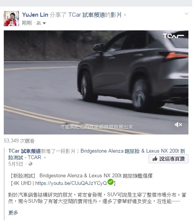Screen dimensions: 196x224
Task: Open the TCar 試車頻道 link in the header
Action: 87,15
